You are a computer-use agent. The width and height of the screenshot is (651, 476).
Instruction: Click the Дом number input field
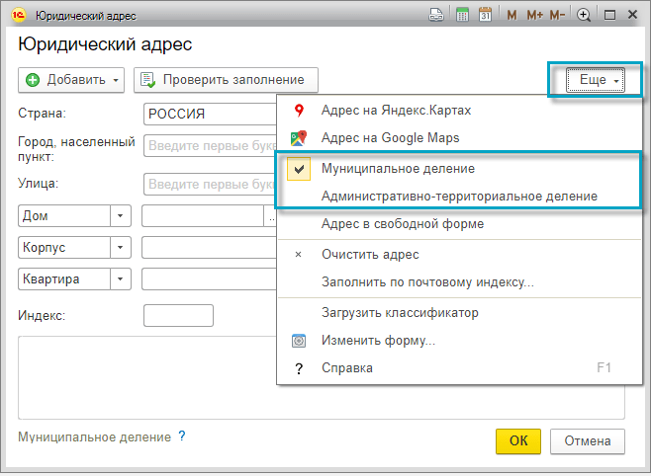pyautogui.click(x=203, y=216)
